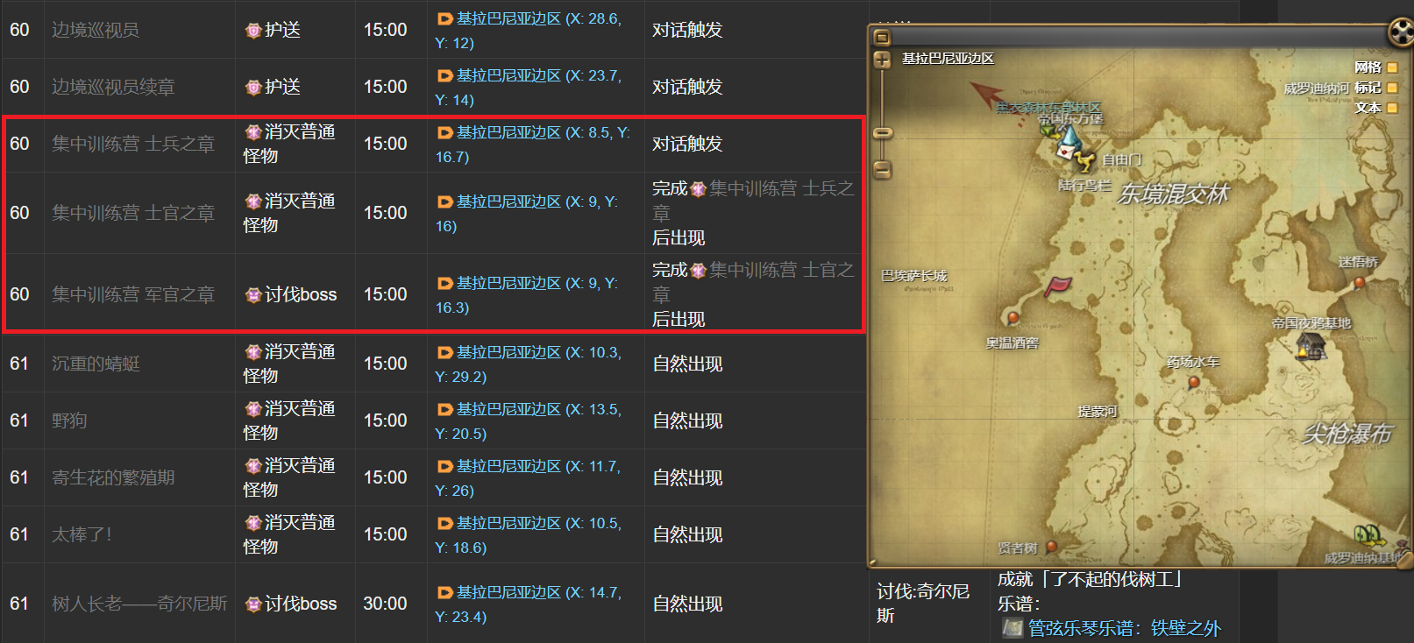Toggle the 文本 text checkbox
The width and height of the screenshot is (1414, 643).
click(1392, 108)
